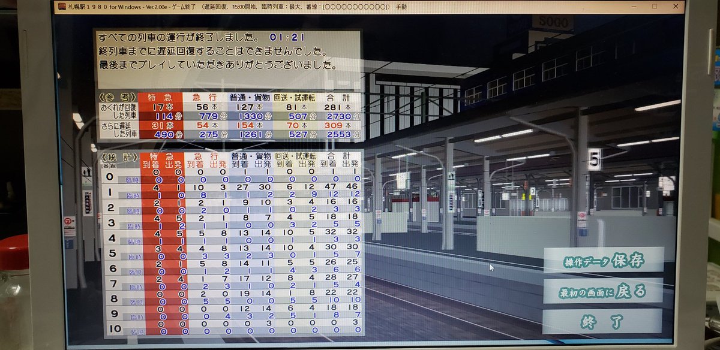Click the value 490分
Viewport: 720px width, 350px height.
pos(167,135)
